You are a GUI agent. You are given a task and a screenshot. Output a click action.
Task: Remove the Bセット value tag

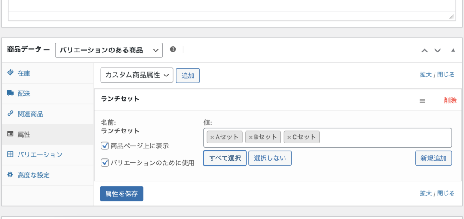pos(251,137)
